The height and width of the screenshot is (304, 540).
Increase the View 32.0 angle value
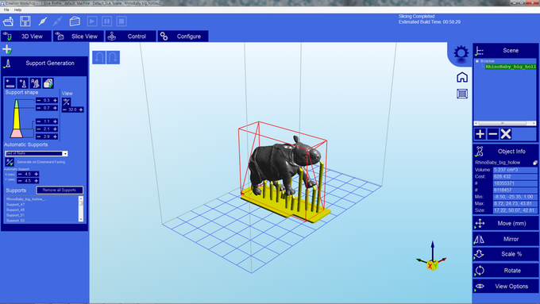coord(81,110)
